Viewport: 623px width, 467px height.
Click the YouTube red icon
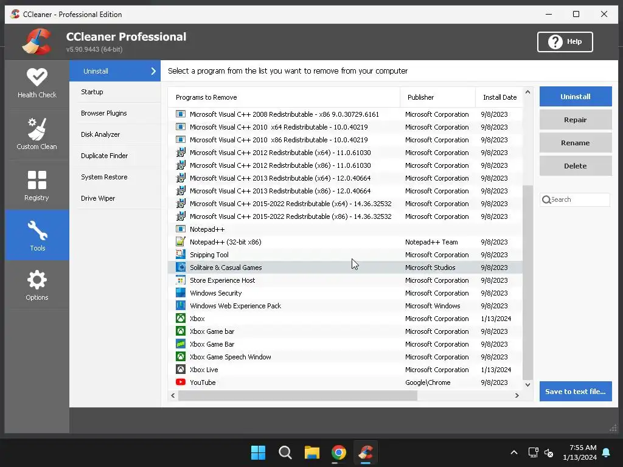pyautogui.click(x=180, y=382)
